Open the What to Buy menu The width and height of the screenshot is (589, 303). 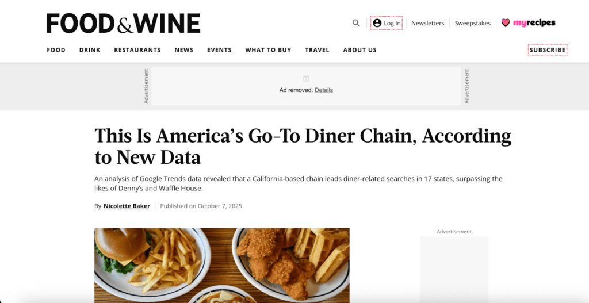(268, 50)
